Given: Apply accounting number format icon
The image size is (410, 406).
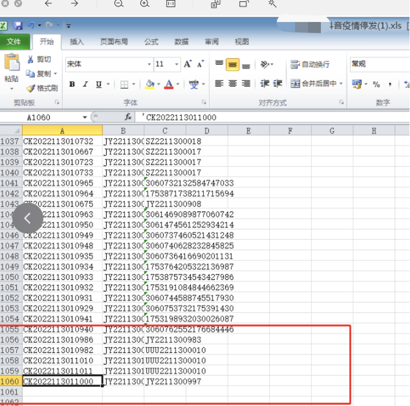Looking at the screenshot, I should coord(357,84).
